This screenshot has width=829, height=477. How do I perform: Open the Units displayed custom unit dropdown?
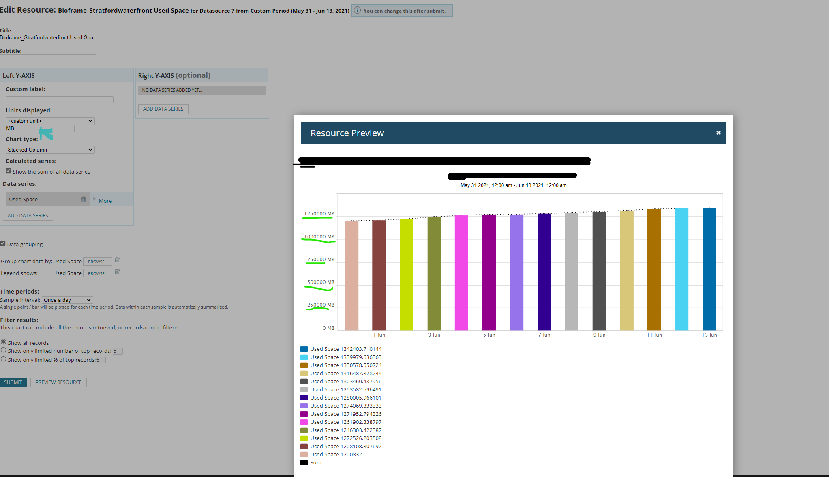(50, 121)
